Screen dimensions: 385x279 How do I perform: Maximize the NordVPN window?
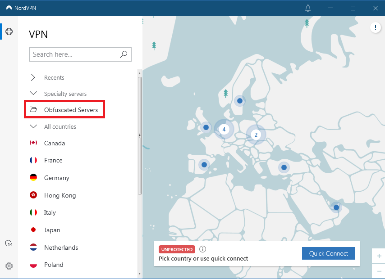click(353, 8)
